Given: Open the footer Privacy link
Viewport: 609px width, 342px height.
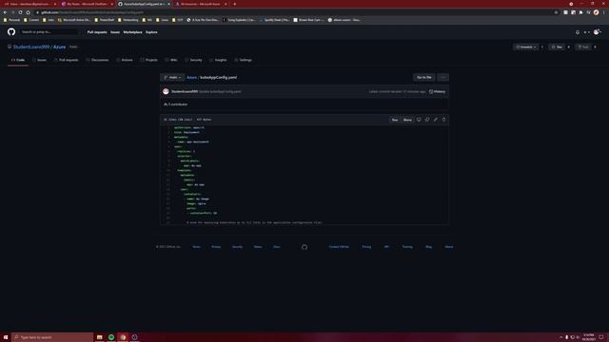Looking at the screenshot, I should (x=216, y=247).
